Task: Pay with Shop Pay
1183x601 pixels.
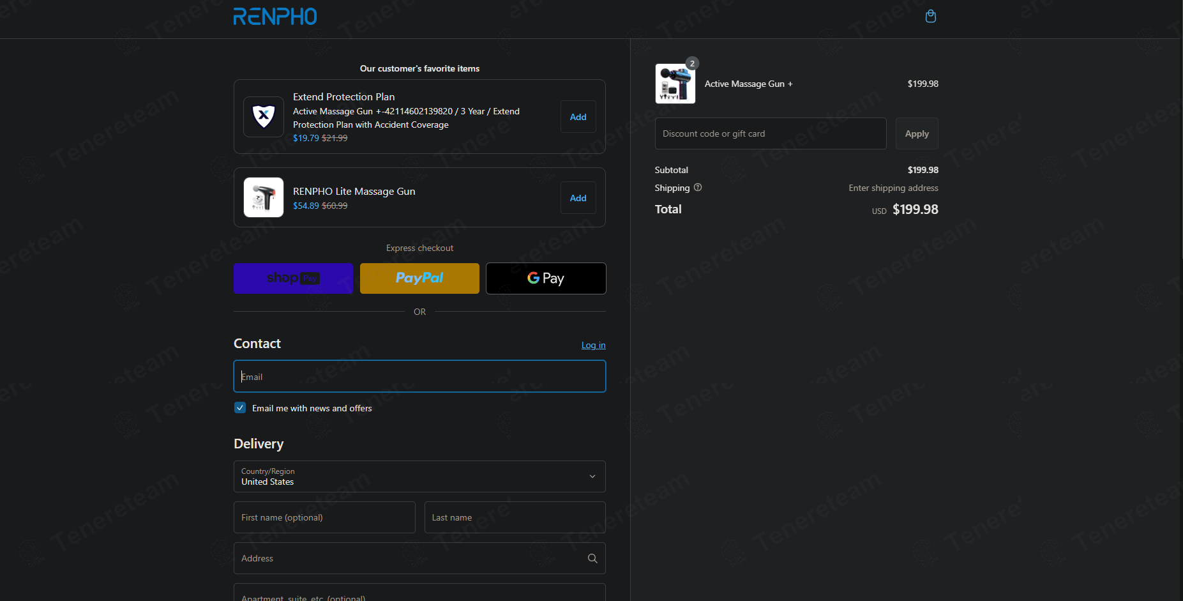Action: pyautogui.click(x=293, y=278)
